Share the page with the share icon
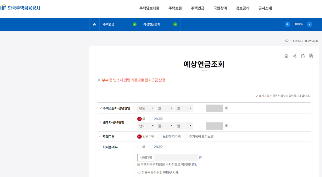This screenshot has height=177, width=322. [294, 56]
